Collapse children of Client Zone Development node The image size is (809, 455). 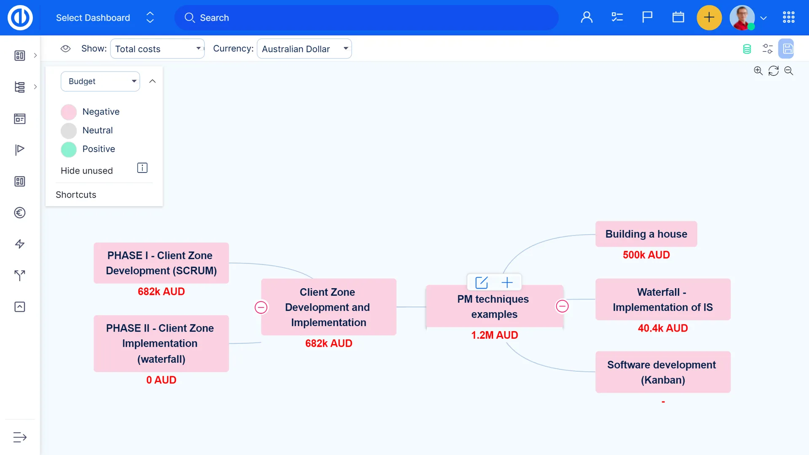point(261,307)
